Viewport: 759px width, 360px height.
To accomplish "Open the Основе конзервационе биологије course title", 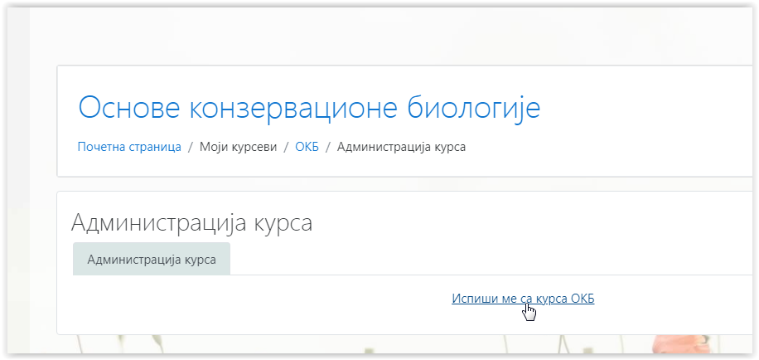I will (x=309, y=108).
